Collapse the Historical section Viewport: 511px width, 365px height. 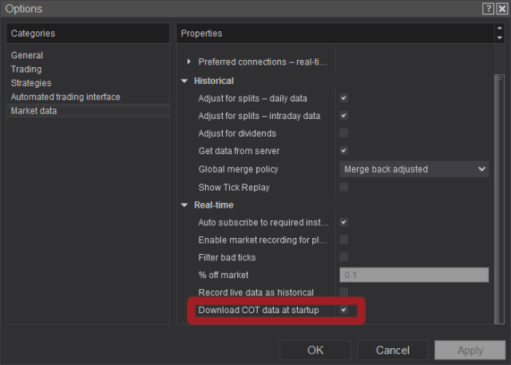[x=185, y=81]
